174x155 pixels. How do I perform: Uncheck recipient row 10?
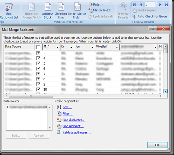tap(38, 89)
